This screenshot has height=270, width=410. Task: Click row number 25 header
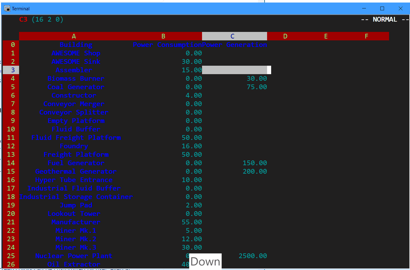pos(11,256)
